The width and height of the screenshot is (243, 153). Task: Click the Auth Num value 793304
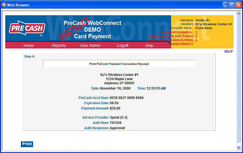click(x=116, y=123)
